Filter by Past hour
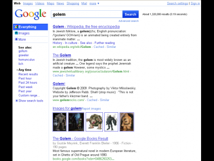214x161 pixels. 25,78
